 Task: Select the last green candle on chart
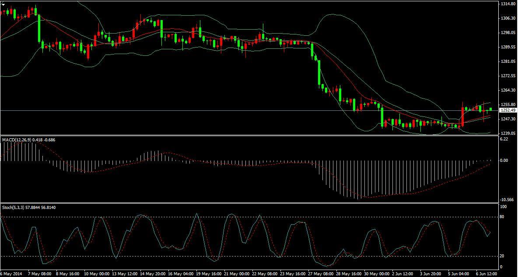tap(491, 109)
